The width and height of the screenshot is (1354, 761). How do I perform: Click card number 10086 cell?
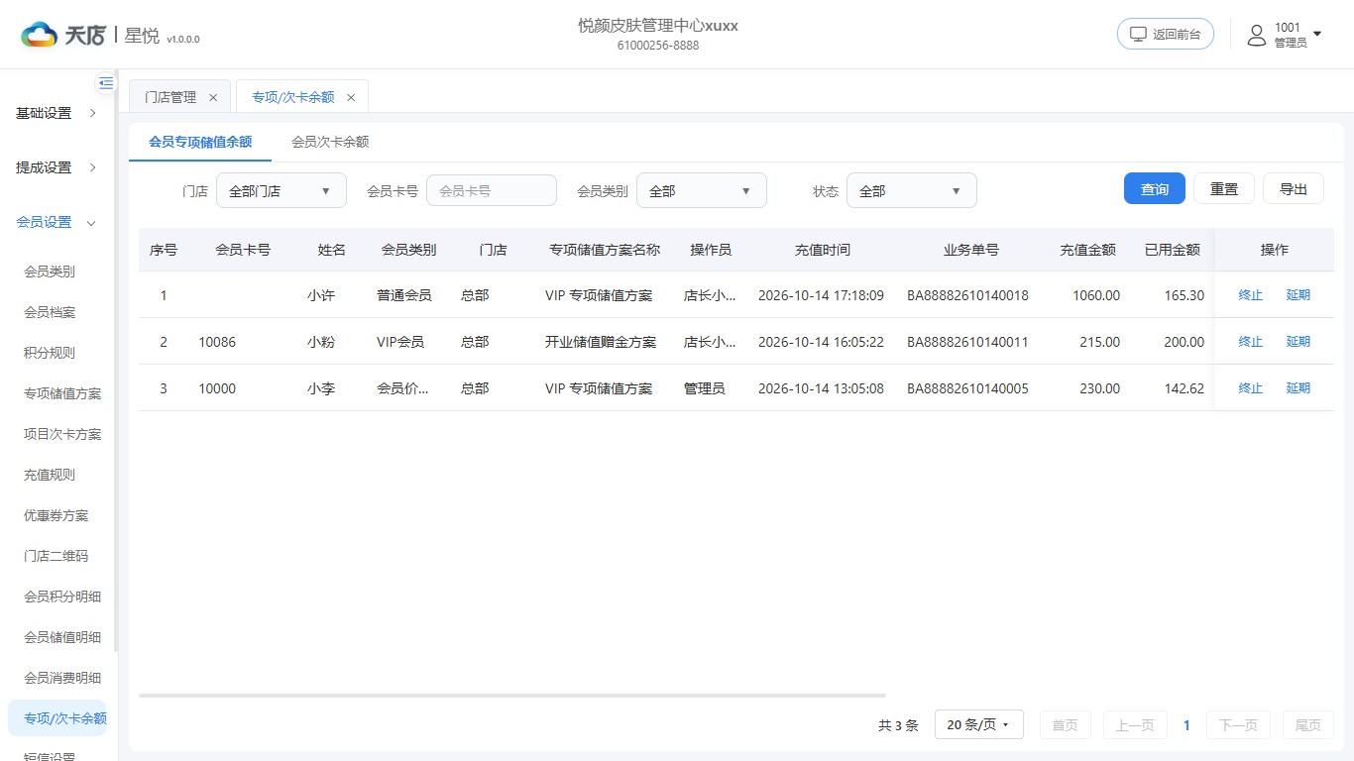pyautogui.click(x=217, y=342)
